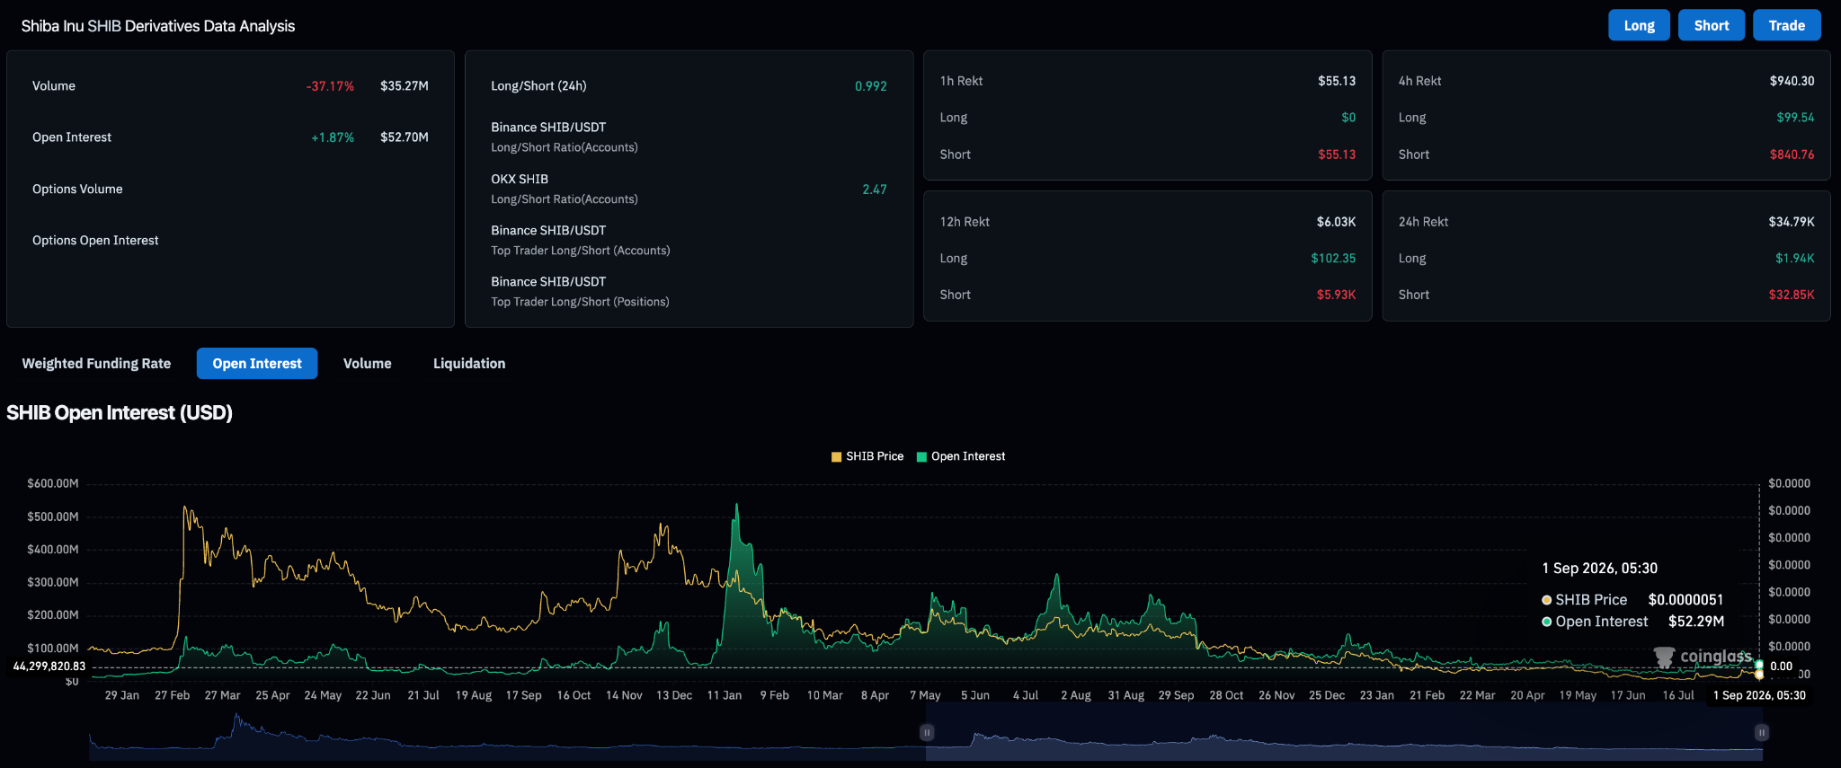Select the Open Interest tab
Image resolution: width=1841 pixels, height=768 pixels.
click(257, 363)
